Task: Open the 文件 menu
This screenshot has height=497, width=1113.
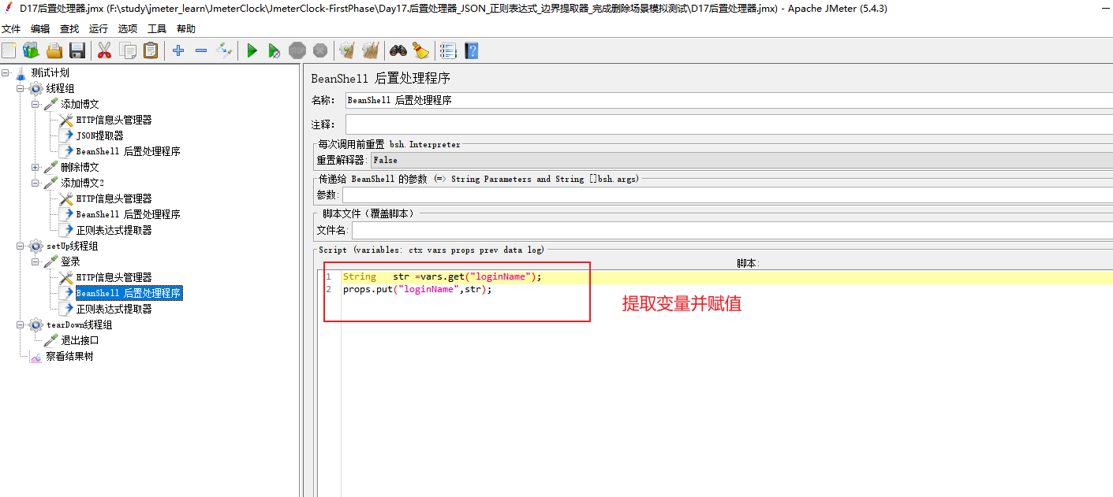Action: 11,29
